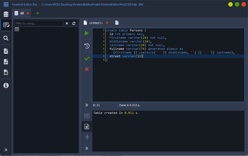Viewport: 248px width, 156px height.
Task: Place cursor on the 'firstname varchar(24) not null,' line
Action: 138,38
